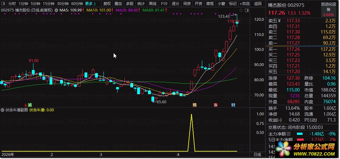The image size is (340, 159).
Task: Select the 30分钟 period tab
Action: (x=63, y=4)
